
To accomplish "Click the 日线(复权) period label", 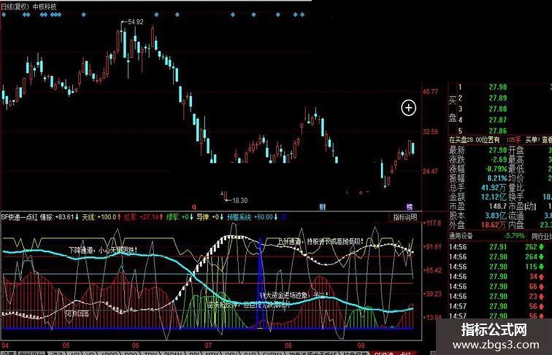I will point(15,6).
